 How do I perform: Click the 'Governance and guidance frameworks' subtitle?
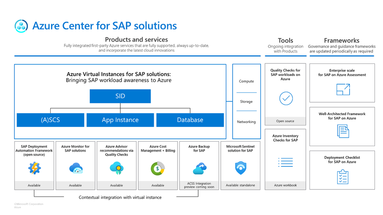(x=342, y=49)
